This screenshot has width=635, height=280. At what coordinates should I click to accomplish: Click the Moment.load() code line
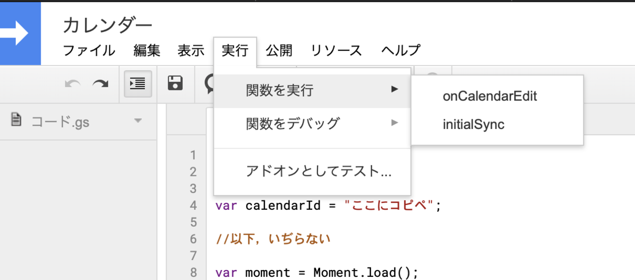click(x=316, y=273)
